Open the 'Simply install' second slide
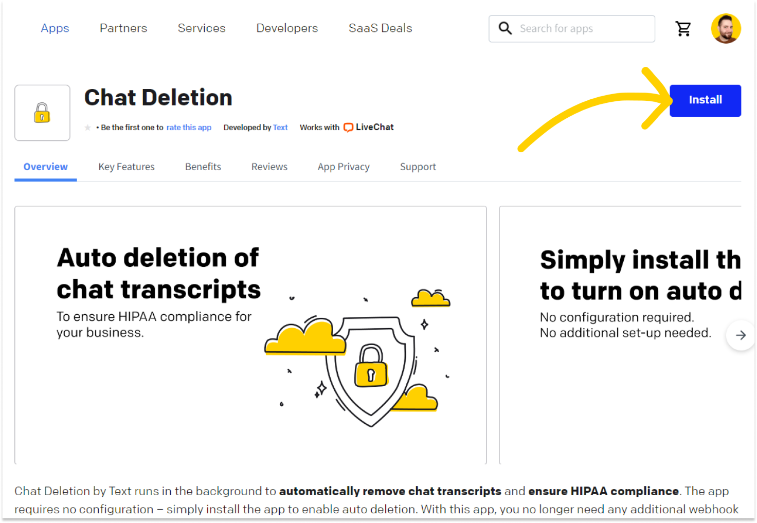Screen dimensions: 757x523 coord(620,335)
